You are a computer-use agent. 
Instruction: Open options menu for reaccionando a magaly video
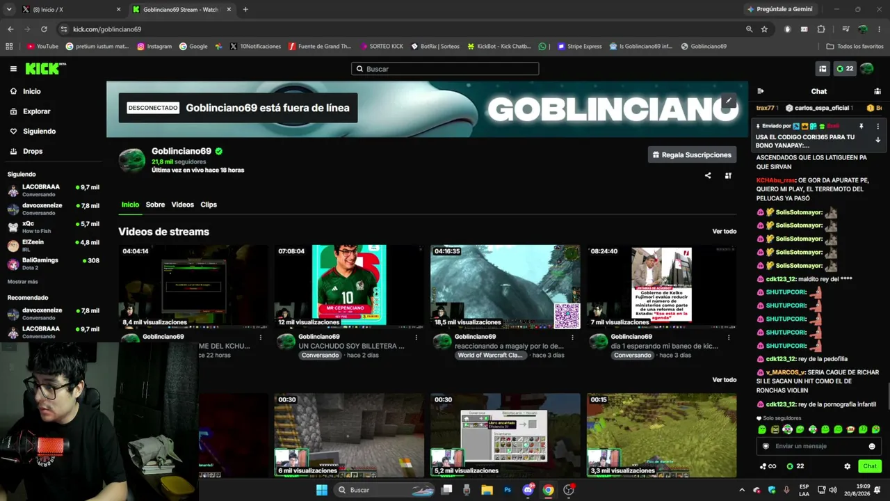[572, 337]
